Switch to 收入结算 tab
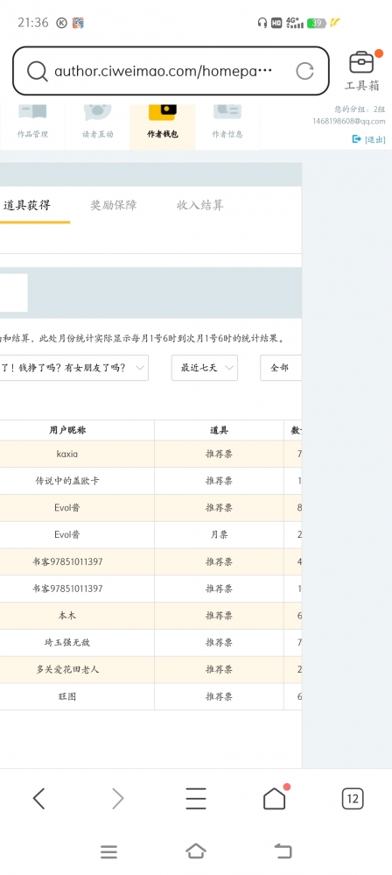This screenshot has width=392, height=875. coord(200,205)
